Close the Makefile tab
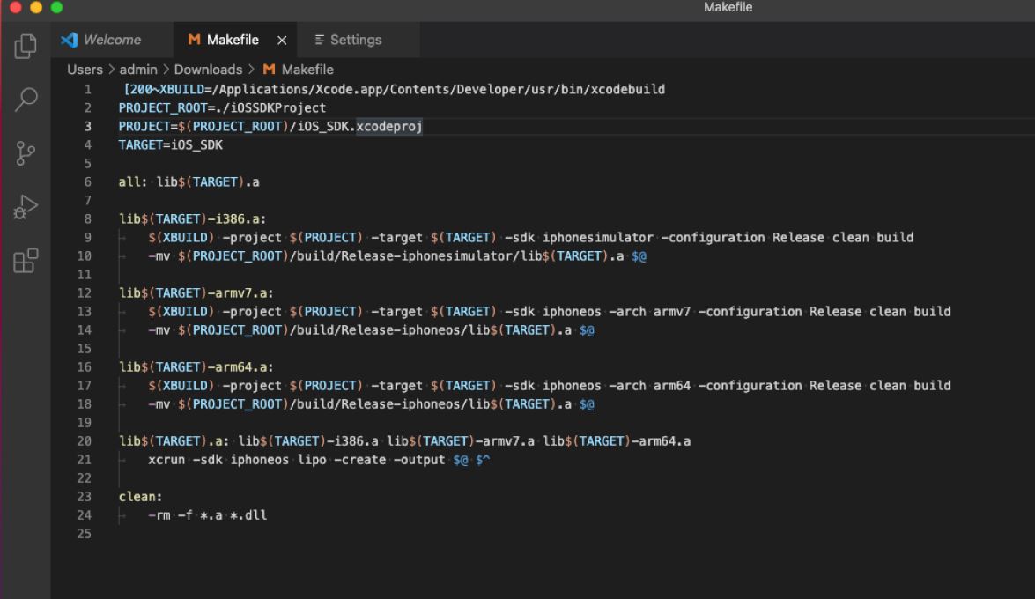 pos(282,41)
